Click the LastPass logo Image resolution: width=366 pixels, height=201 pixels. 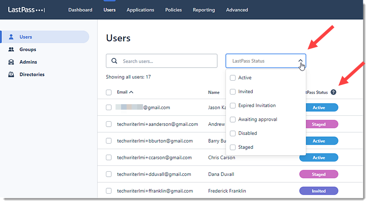click(26, 10)
